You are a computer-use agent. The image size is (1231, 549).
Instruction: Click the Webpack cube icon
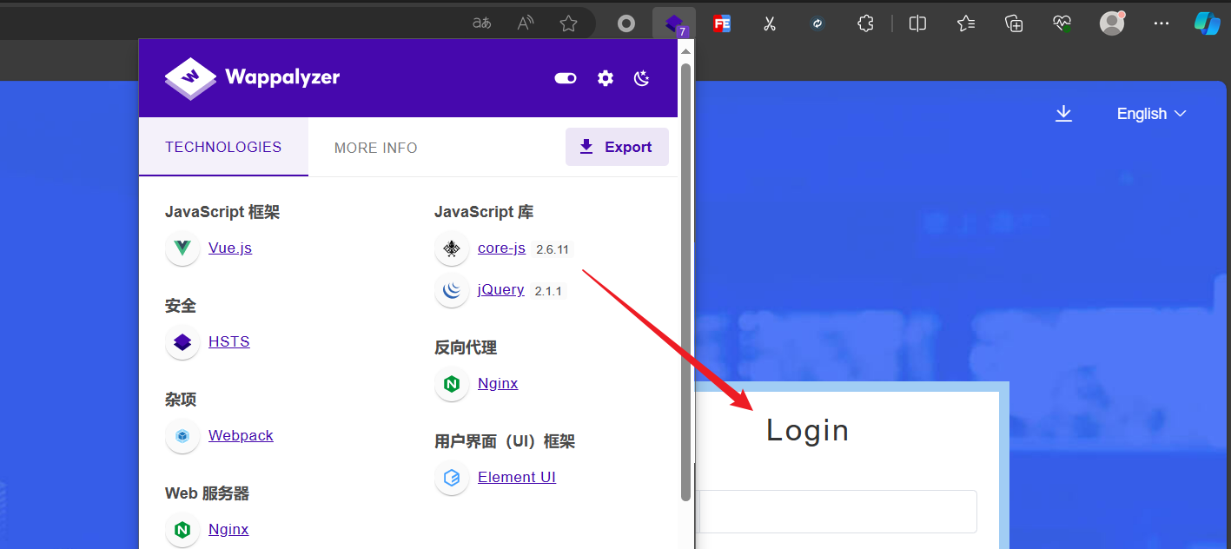(182, 436)
